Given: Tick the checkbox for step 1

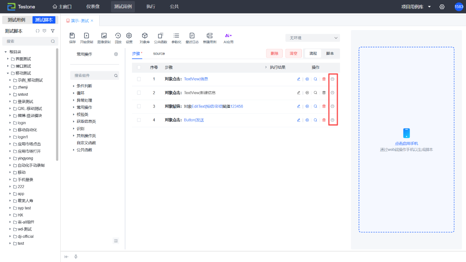Looking at the screenshot, I should (x=139, y=79).
